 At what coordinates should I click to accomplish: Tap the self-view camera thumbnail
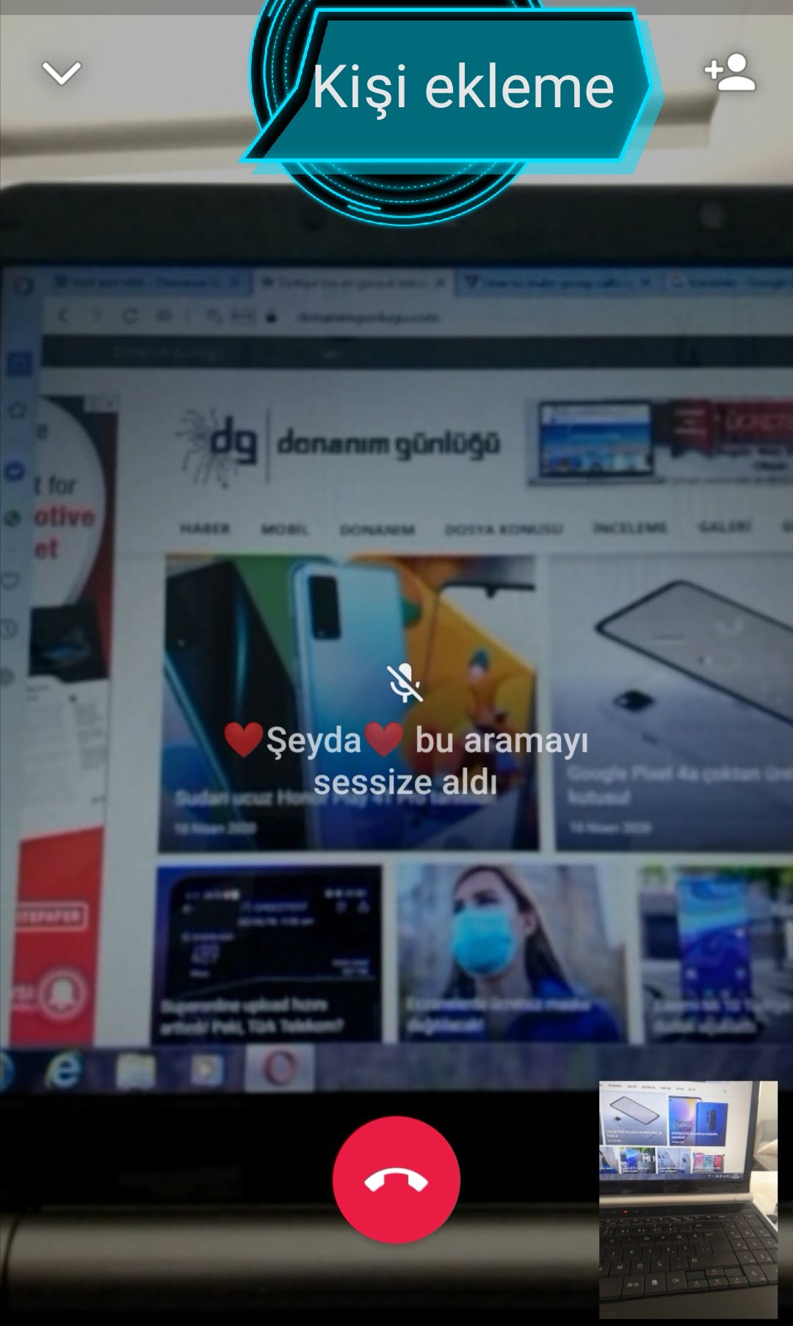[688, 1199]
